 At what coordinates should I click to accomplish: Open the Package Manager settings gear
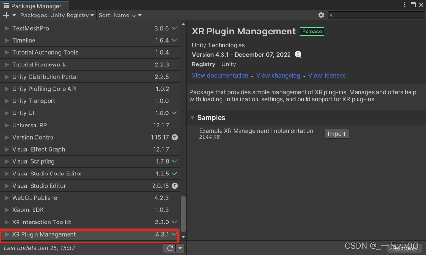tap(321, 15)
